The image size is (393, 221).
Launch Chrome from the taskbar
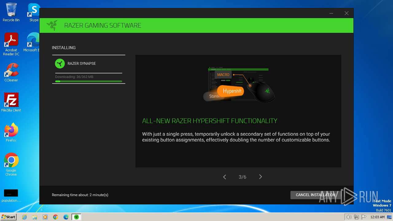click(x=56, y=217)
